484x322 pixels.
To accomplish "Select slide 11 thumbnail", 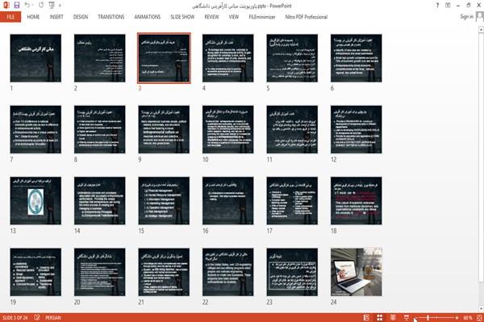I will 292,129.
